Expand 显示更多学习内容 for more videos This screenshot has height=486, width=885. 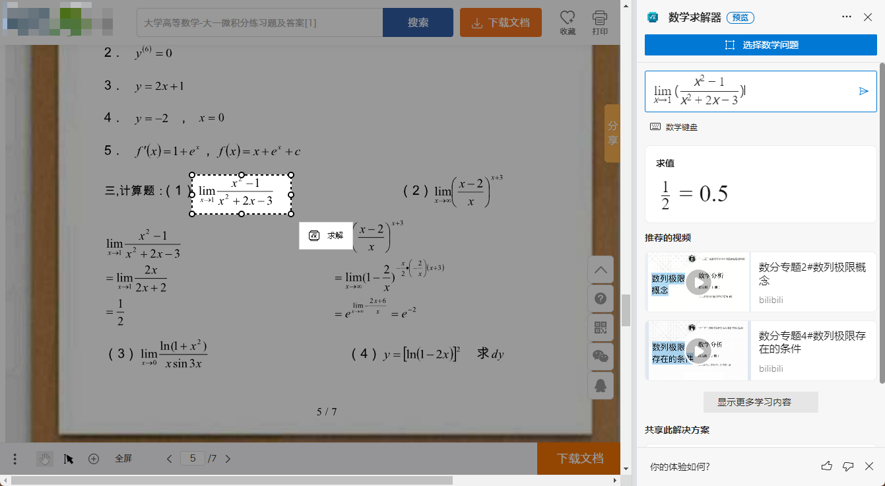click(760, 402)
